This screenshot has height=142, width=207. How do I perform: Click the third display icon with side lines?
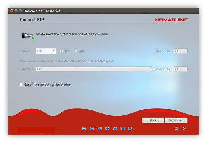99,128
